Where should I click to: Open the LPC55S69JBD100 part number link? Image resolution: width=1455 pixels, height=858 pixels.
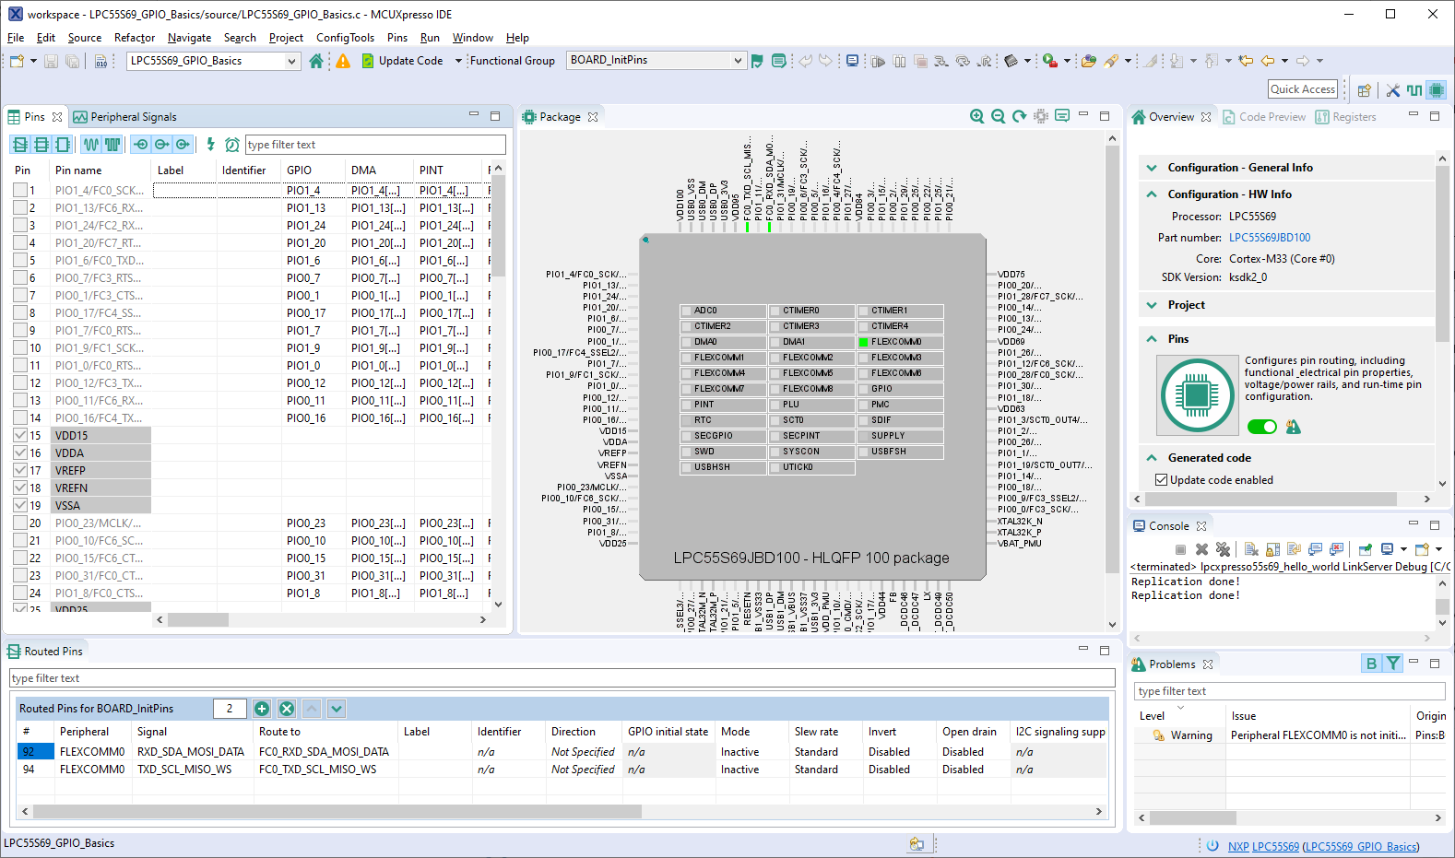tap(1269, 238)
